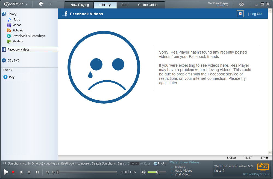Image resolution: width=273 pixels, height=179 pixels.
Task: Open the Trailers link
Action: pos(180,167)
